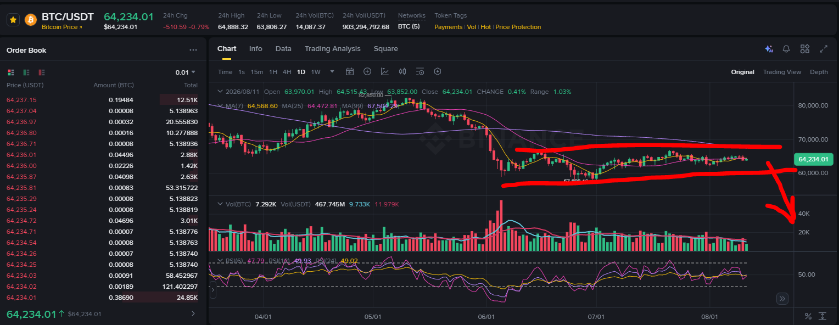Select the 1D chart interval
839x325 pixels.
(x=301, y=72)
